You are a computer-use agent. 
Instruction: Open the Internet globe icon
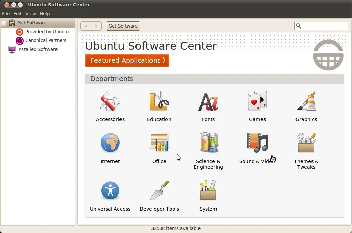(110, 143)
